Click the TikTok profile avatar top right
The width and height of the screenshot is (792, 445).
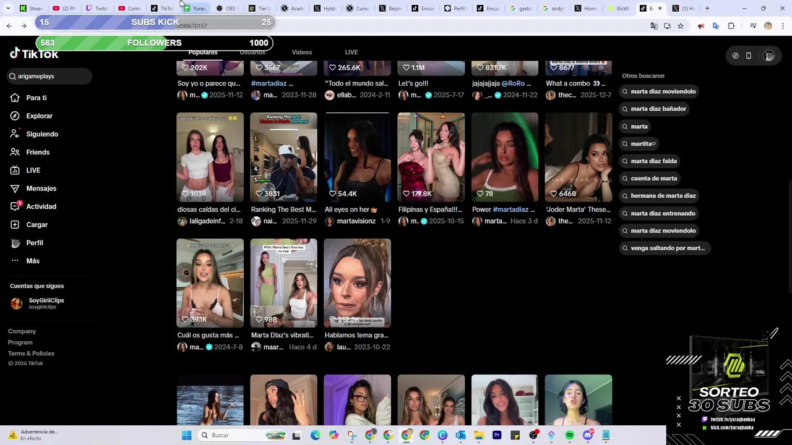point(769,56)
